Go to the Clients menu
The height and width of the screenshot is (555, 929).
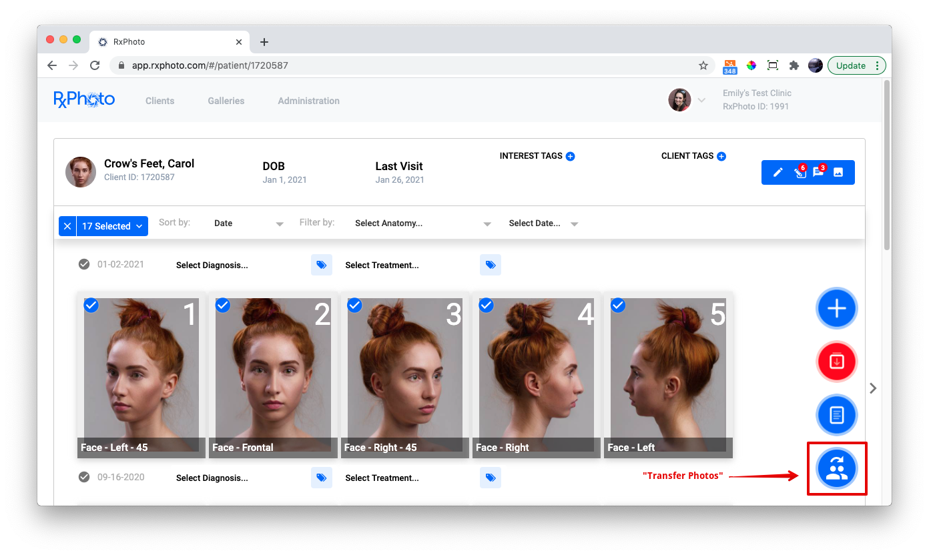pyautogui.click(x=160, y=101)
